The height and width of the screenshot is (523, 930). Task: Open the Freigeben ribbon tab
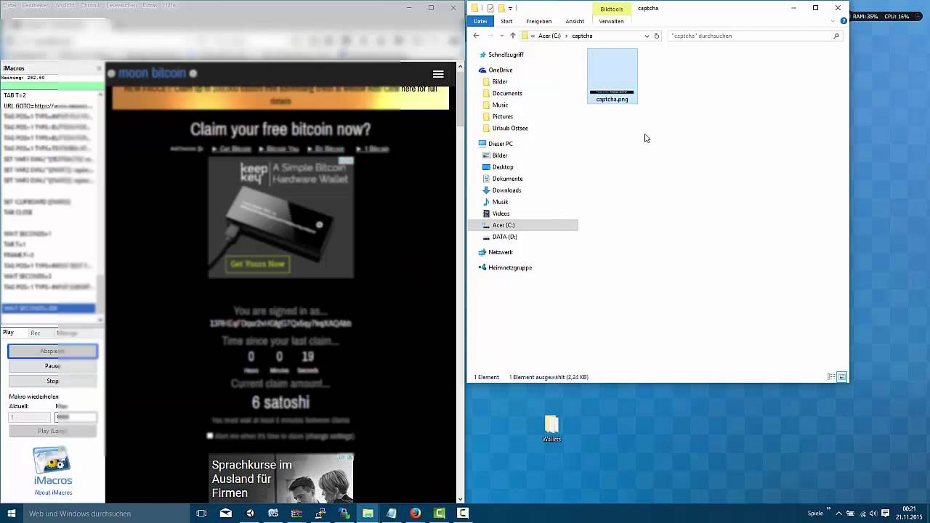[539, 21]
